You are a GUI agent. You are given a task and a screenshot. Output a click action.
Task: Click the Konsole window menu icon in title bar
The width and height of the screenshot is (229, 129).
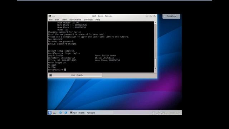[x=50, y=16]
